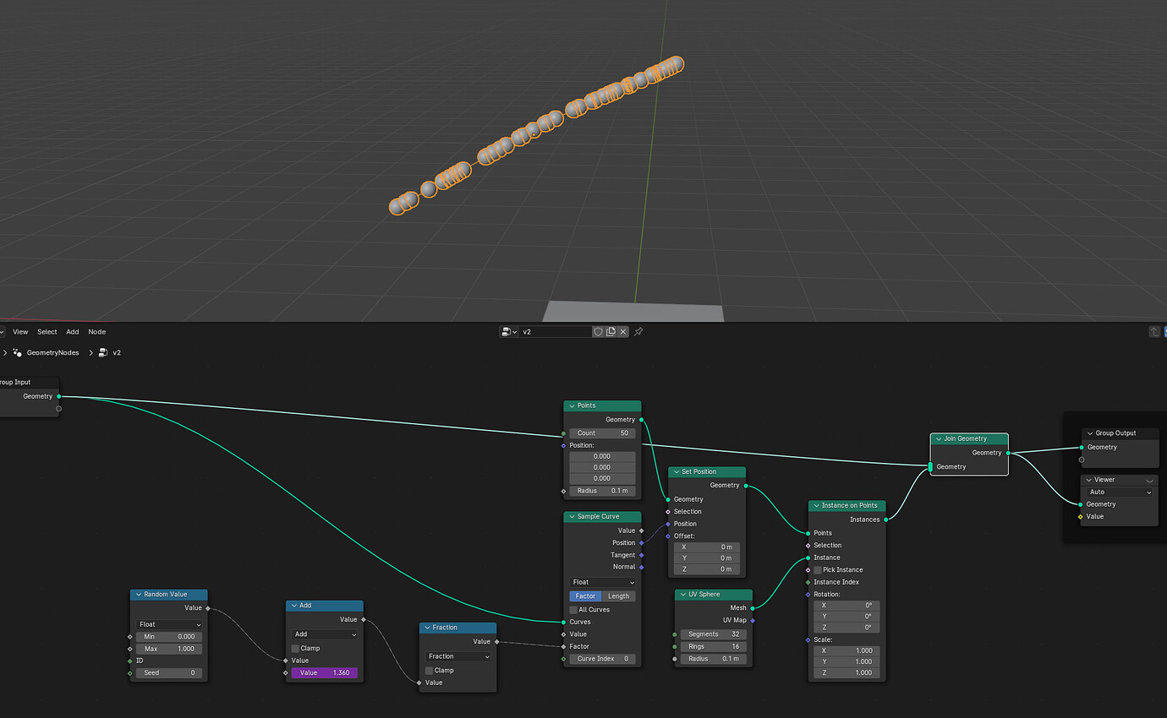Click the Add node's purple Value field
The height and width of the screenshot is (718, 1167).
(325, 673)
